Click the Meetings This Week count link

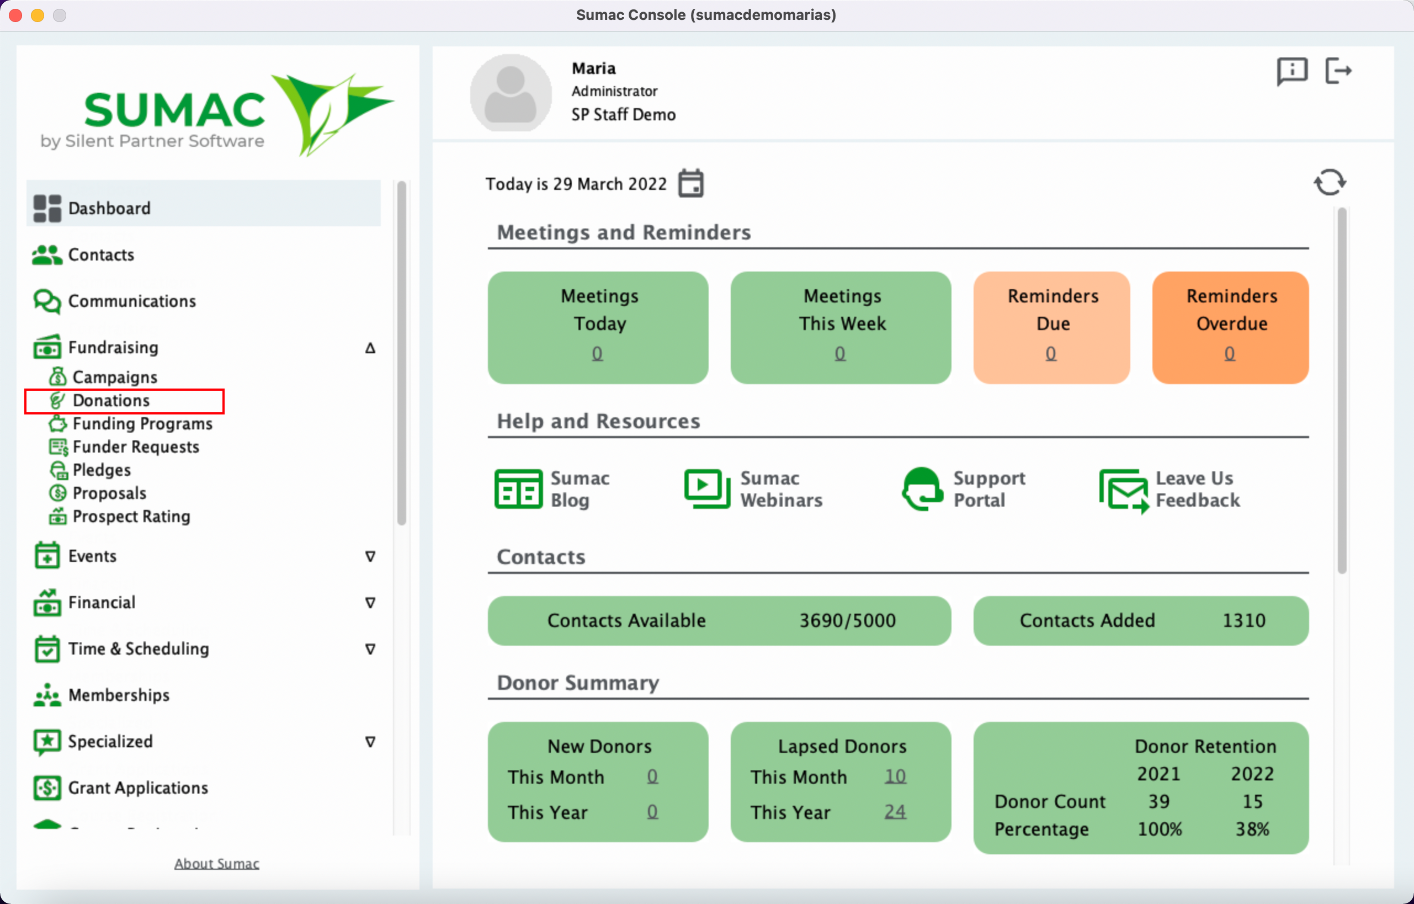(x=841, y=353)
